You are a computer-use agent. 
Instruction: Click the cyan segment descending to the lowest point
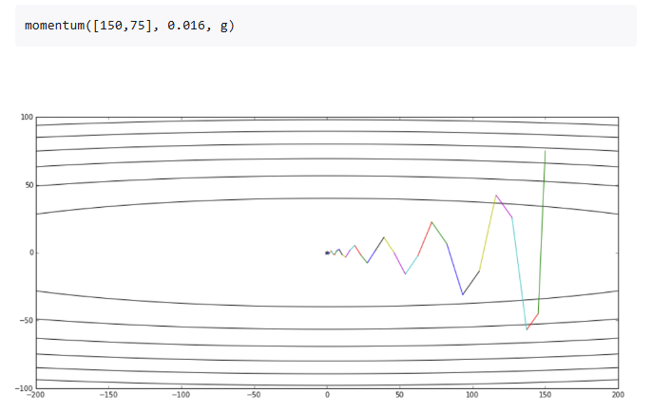[519, 273]
